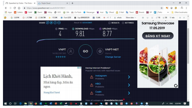Open Result ID 8254139611 link

87,23
